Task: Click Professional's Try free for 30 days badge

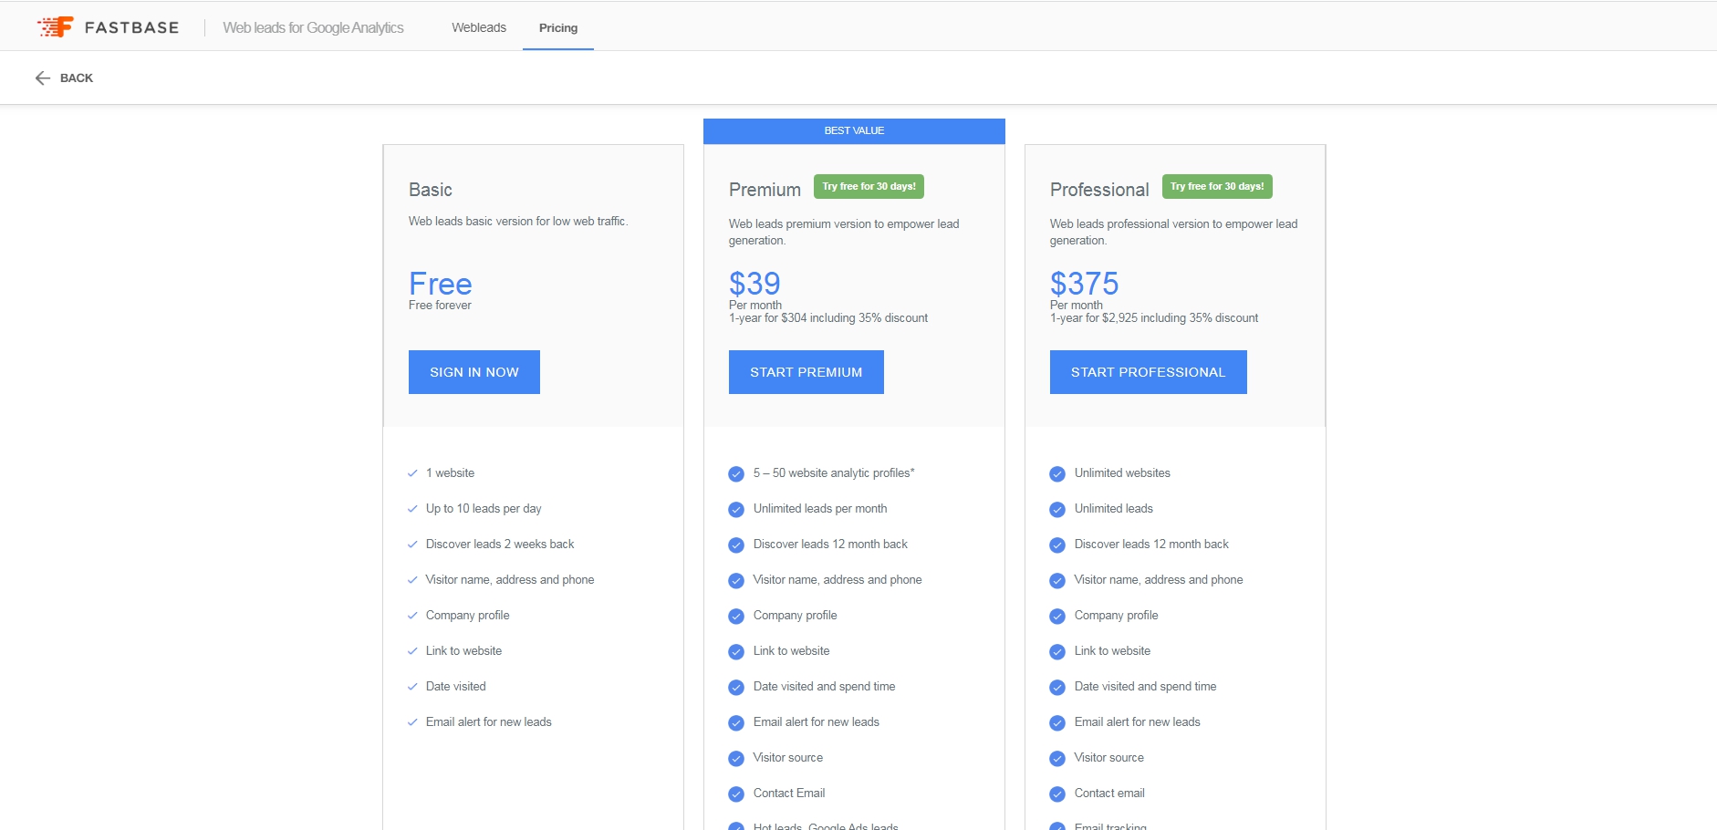Action: point(1217,186)
